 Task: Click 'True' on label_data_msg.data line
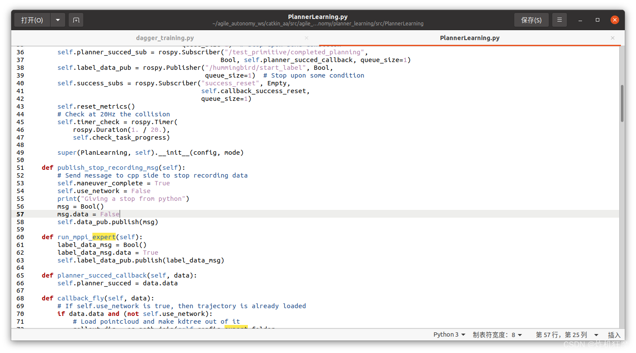151,253
